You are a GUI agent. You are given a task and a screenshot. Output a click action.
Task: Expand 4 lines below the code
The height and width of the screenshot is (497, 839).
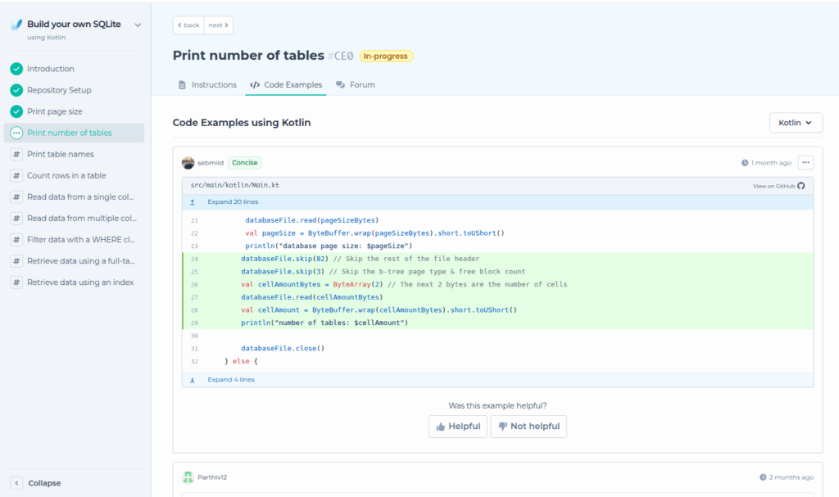[x=497, y=379]
